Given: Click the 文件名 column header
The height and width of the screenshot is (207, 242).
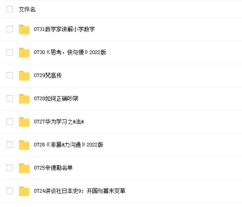Looking at the screenshot, I should pos(27,9).
